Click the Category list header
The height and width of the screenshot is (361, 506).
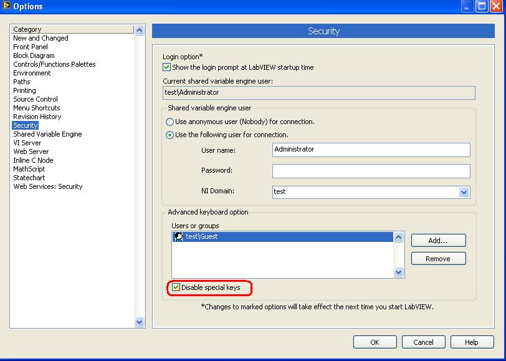[x=73, y=29]
